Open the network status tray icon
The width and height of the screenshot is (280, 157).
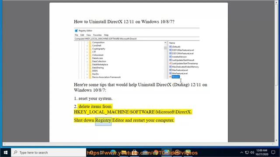(x=247, y=153)
